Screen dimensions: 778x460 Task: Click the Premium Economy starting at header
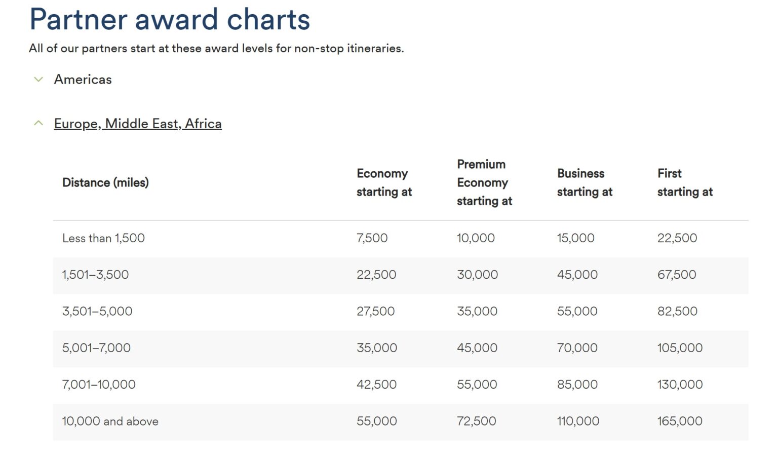coord(484,182)
